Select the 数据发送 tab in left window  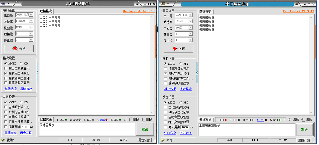[x=46, y=119]
